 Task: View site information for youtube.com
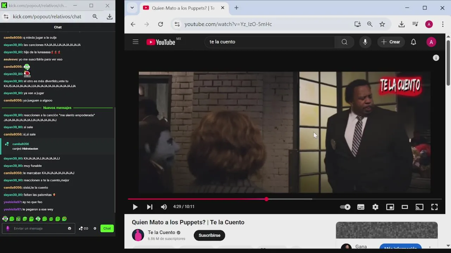[177, 24]
